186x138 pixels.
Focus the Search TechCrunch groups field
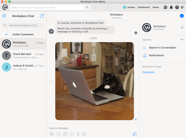pyautogui.click(x=47, y=7)
